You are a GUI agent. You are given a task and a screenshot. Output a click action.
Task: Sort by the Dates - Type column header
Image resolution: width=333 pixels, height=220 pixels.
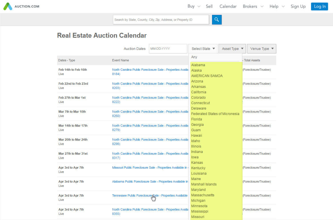66,60
